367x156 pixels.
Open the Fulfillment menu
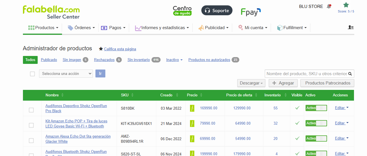point(292,28)
